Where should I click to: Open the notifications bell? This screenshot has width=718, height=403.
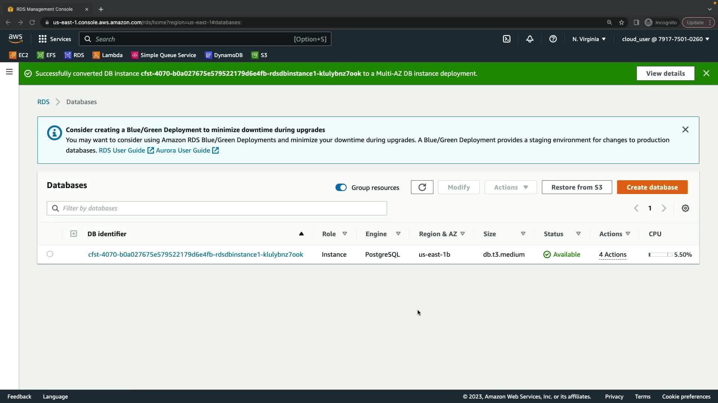[530, 39]
